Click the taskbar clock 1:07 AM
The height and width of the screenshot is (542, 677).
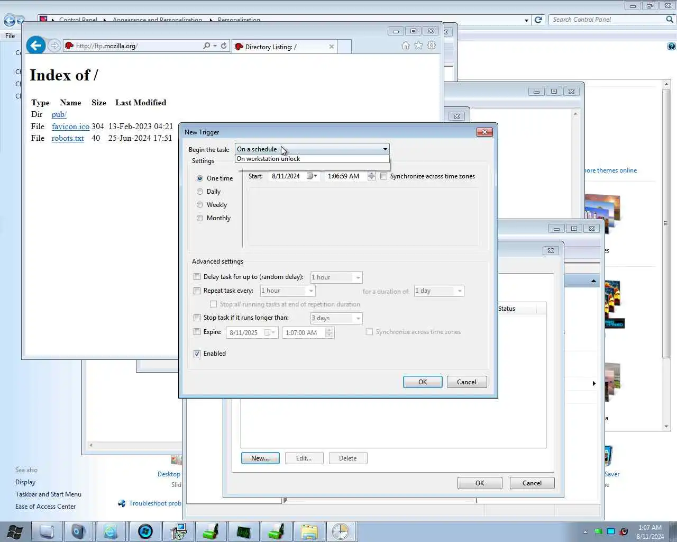650,532
